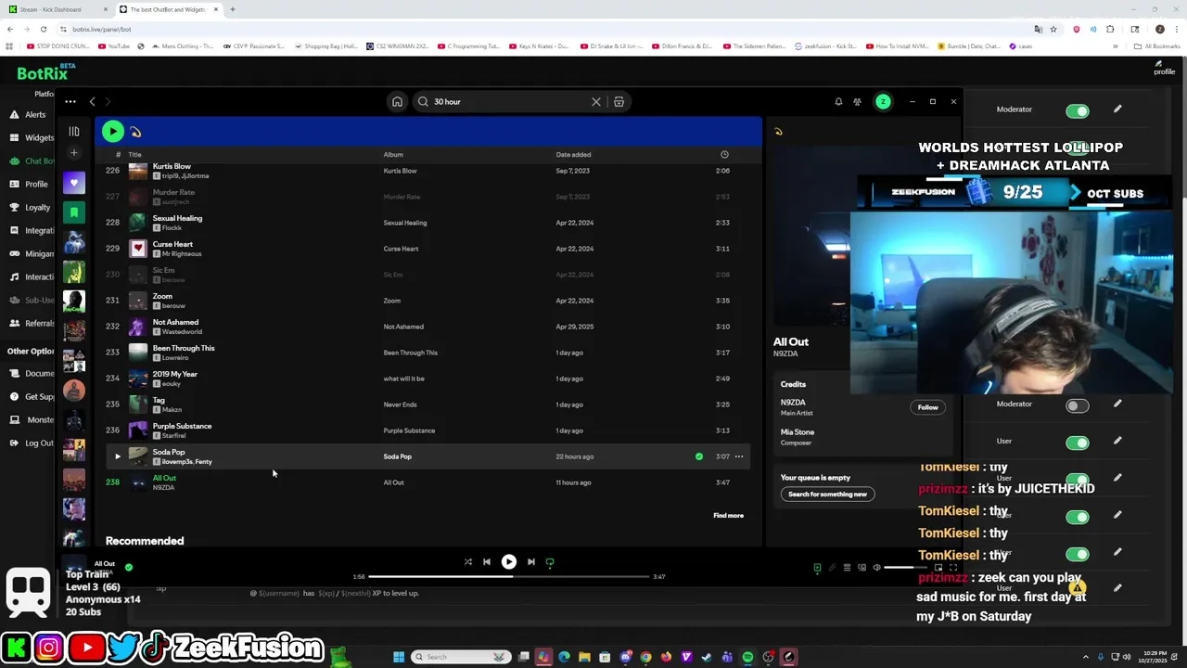The width and height of the screenshot is (1187, 668).
Task: Open Spotify Friend Activity icon
Action: (x=858, y=102)
